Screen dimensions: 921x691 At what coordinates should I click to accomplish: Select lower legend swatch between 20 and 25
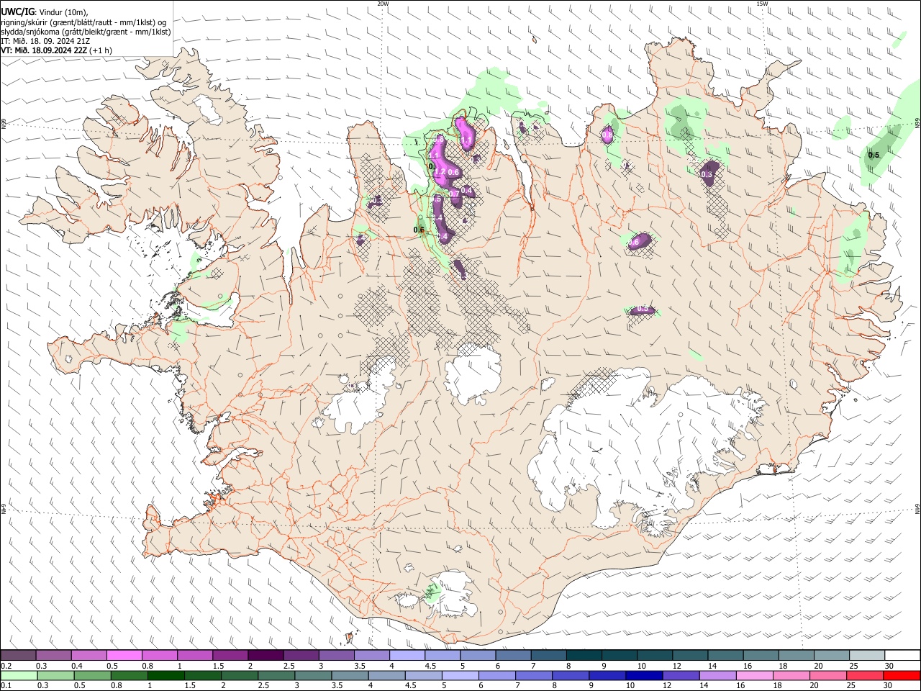click(827, 675)
